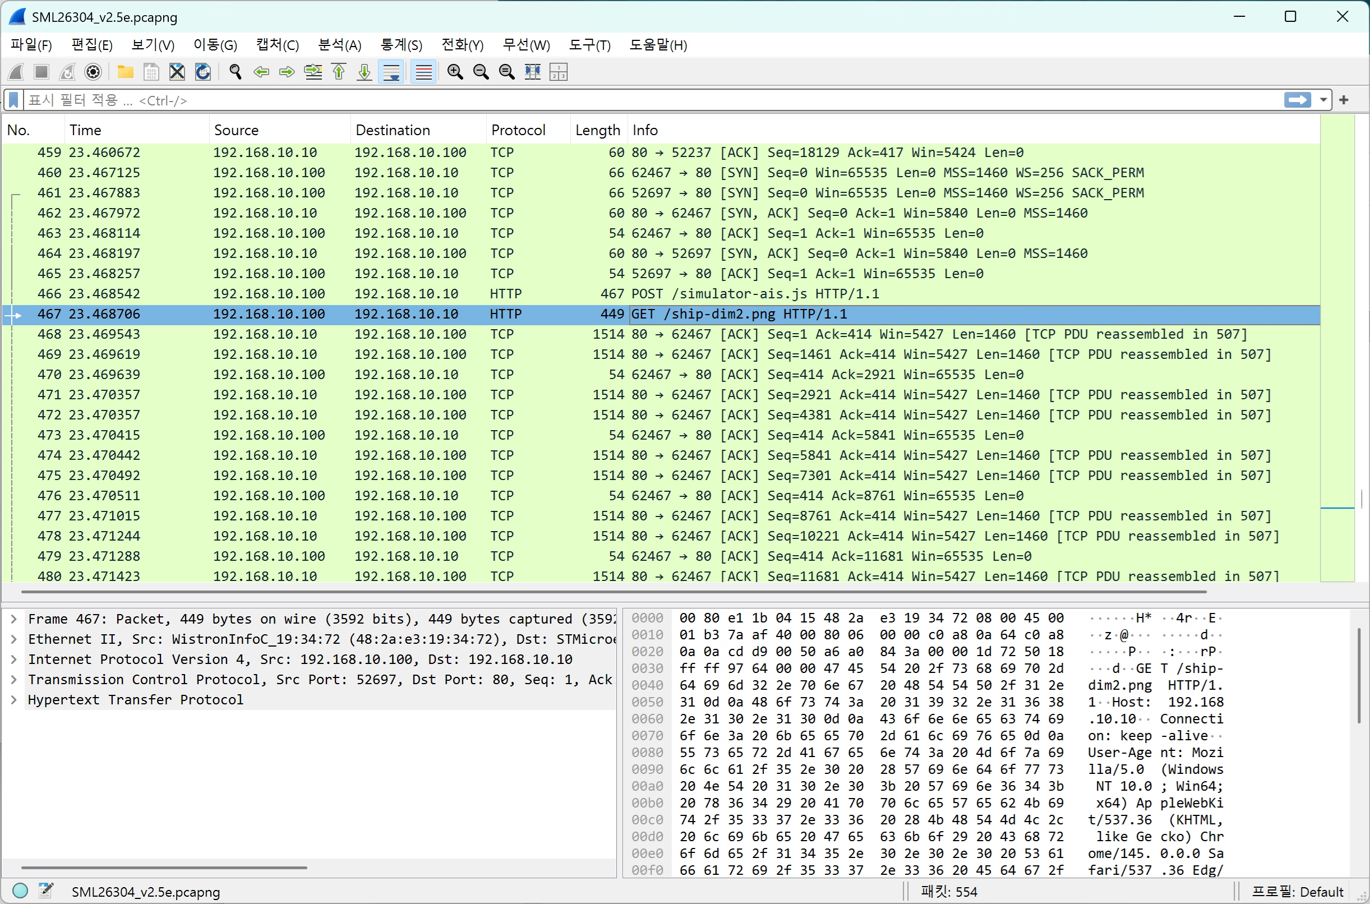
Task: Sort packets by the Destination column
Action: pyautogui.click(x=418, y=130)
